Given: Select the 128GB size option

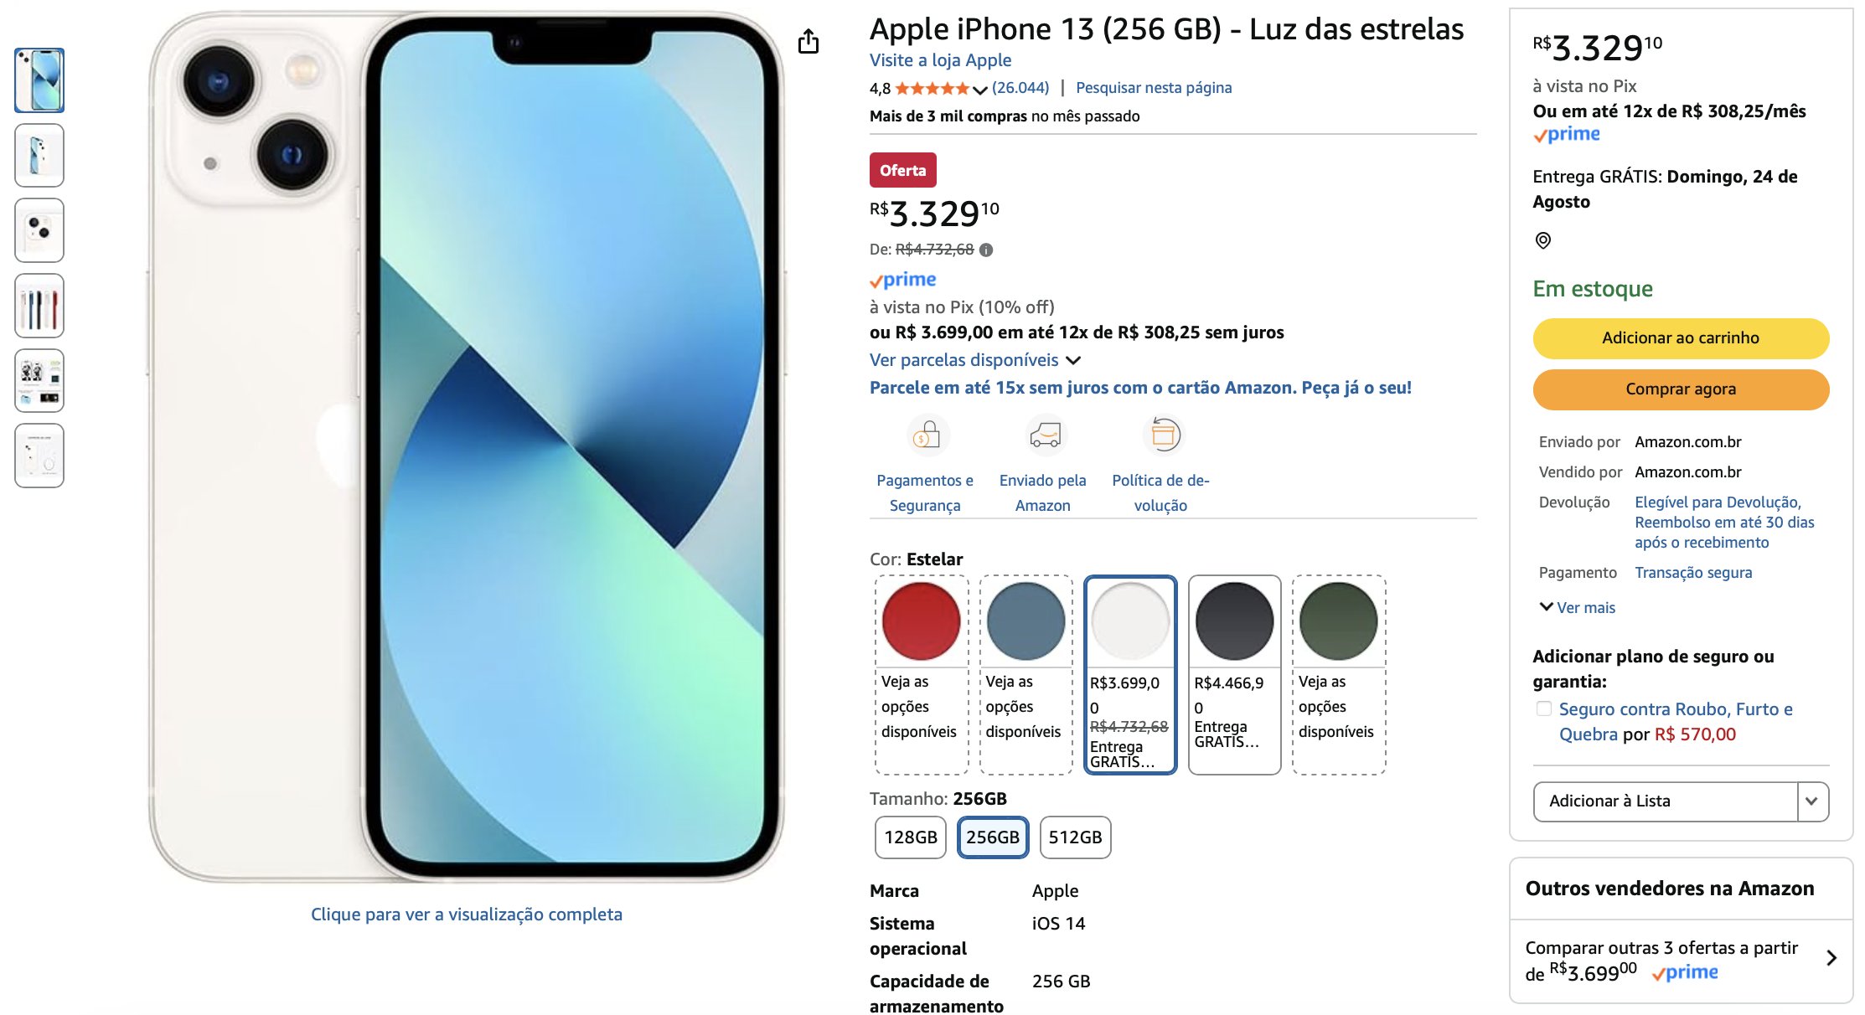Looking at the screenshot, I should 911,837.
